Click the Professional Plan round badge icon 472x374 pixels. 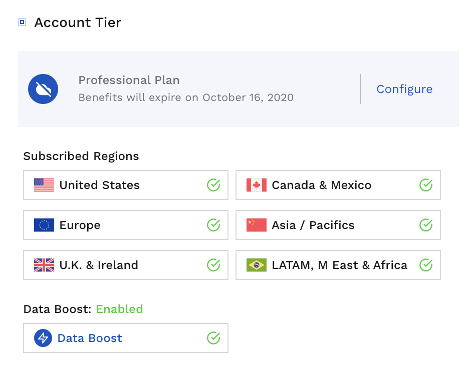[x=43, y=89]
